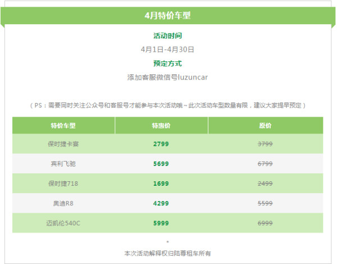Click the 特惠价 column header
The height and width of the screenshot is (264, 337).
coord(161,126)
